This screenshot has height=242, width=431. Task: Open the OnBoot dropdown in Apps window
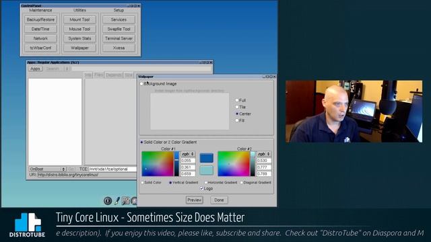(47, 169)
